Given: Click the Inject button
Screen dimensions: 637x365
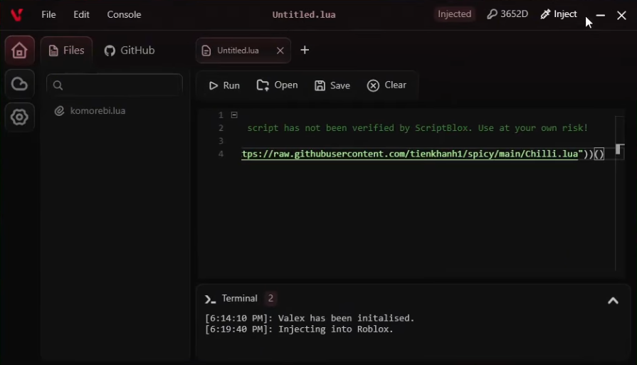Looking at the screenshot, I should coord(559,14).
